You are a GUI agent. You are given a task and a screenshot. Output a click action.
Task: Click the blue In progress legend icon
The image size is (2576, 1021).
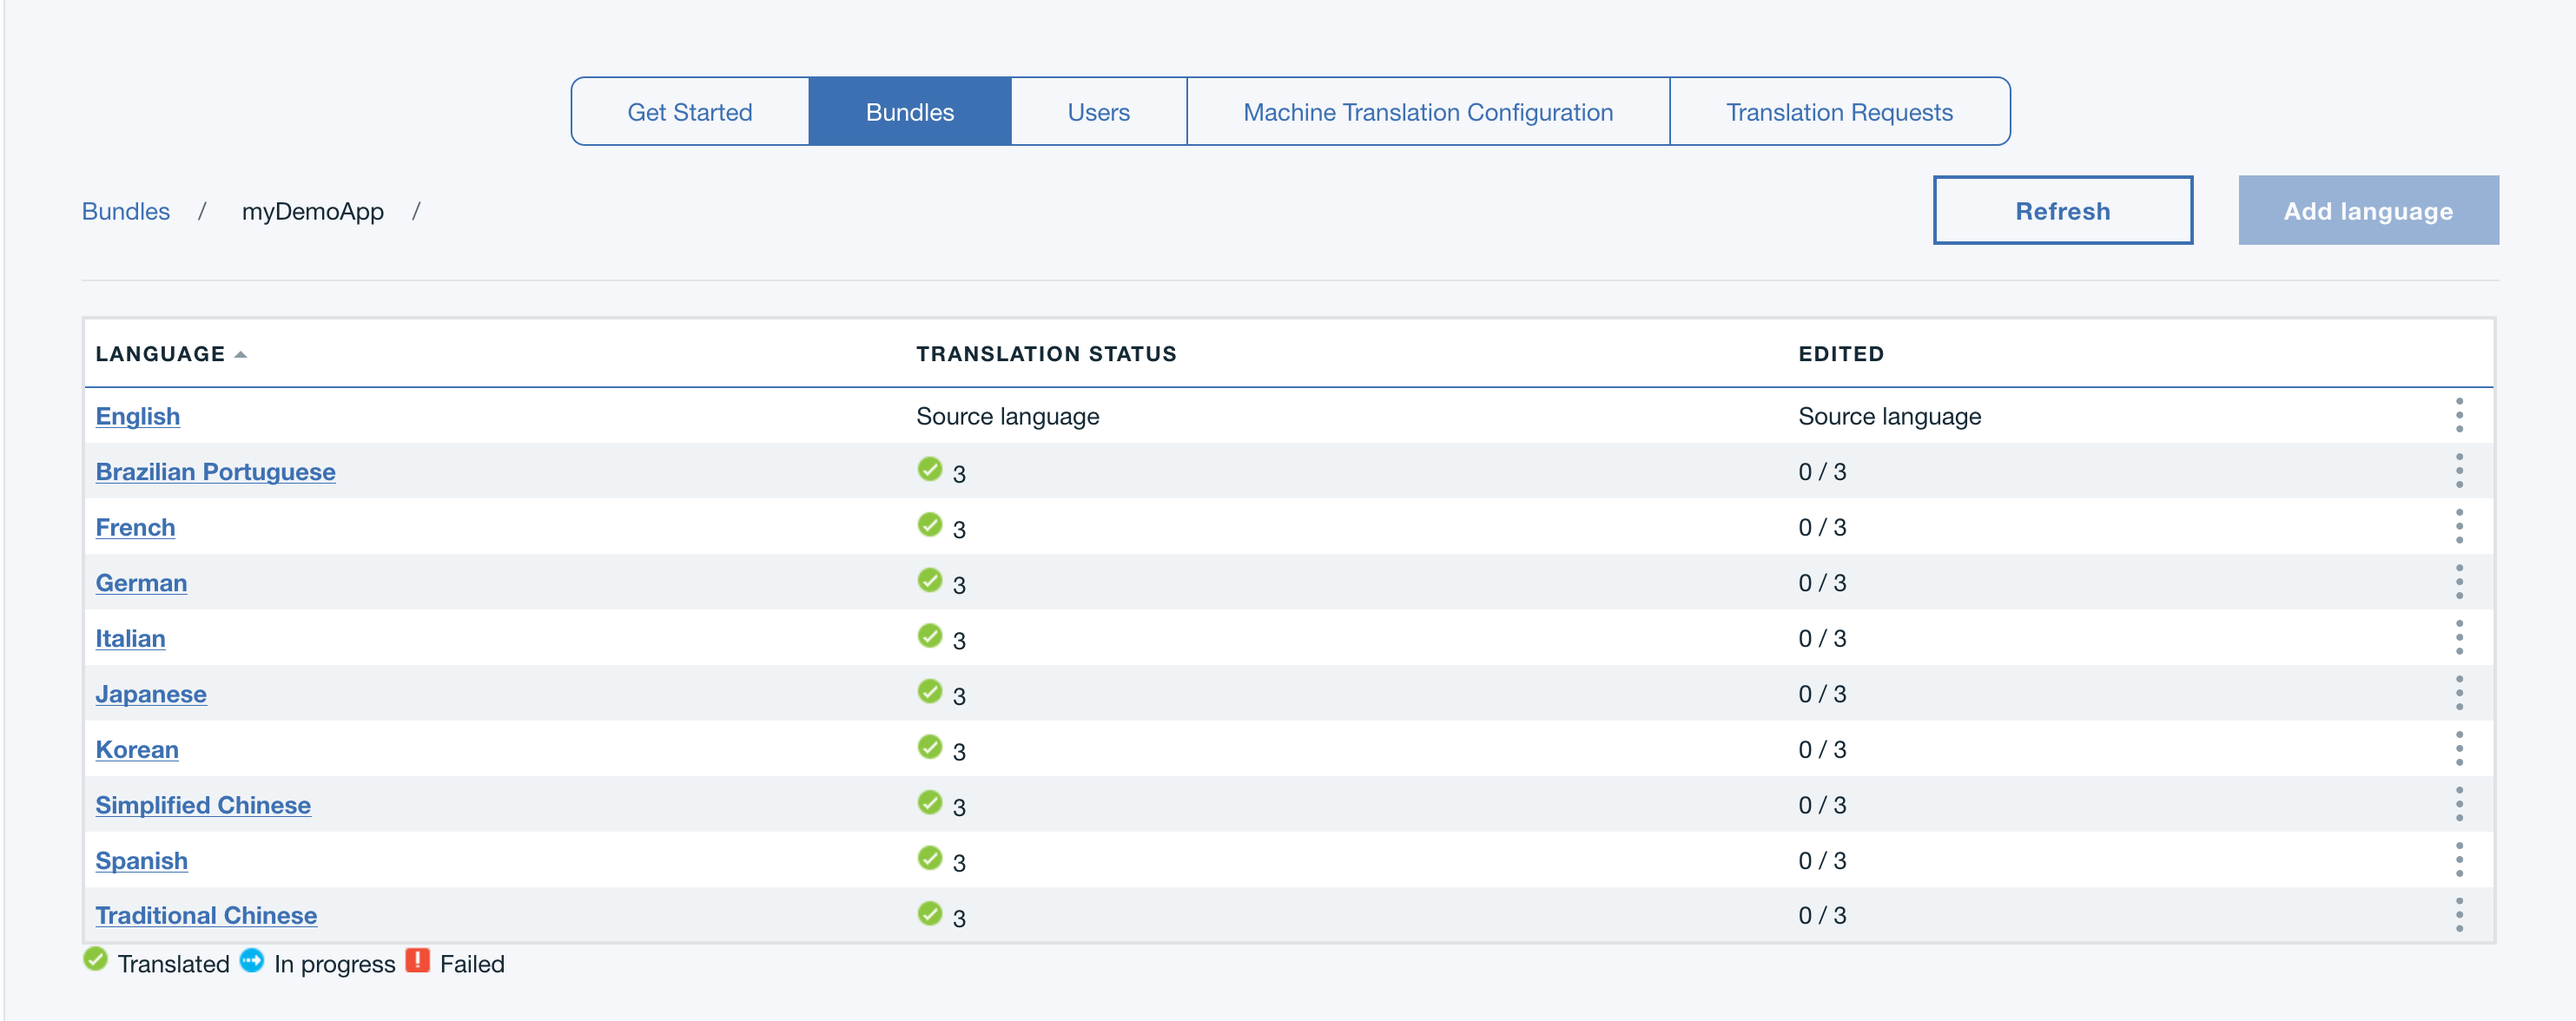(x=252, y=960)
